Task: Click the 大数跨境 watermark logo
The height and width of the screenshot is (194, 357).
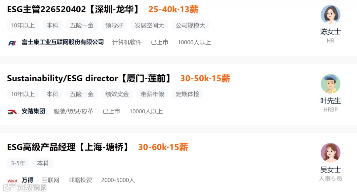Action: coord(24,187)
